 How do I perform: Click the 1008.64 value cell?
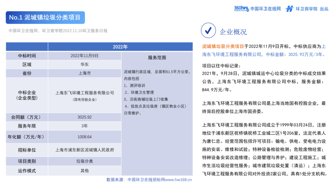[84, 137]
